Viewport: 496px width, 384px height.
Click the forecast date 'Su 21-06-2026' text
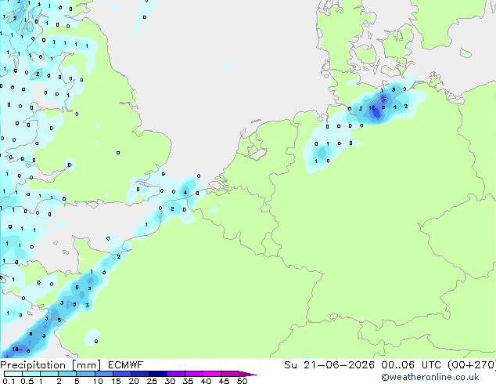click(329, 365)
